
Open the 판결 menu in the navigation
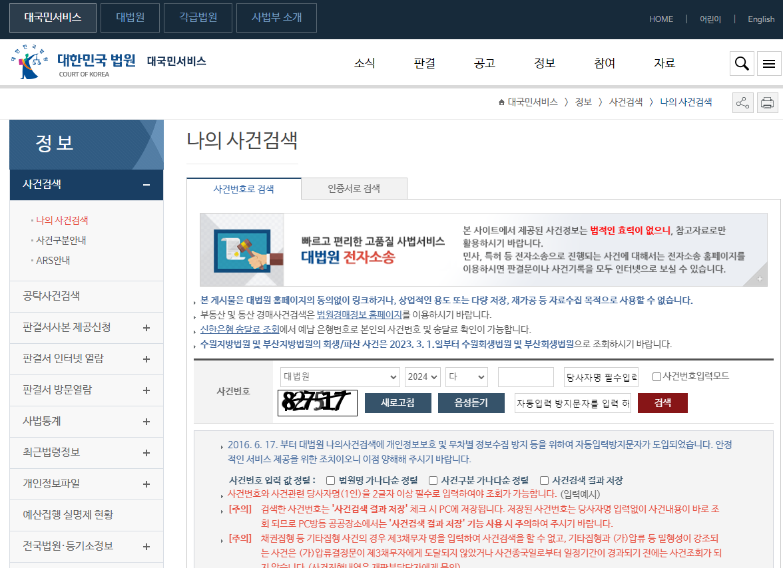(x=424, y=63)
